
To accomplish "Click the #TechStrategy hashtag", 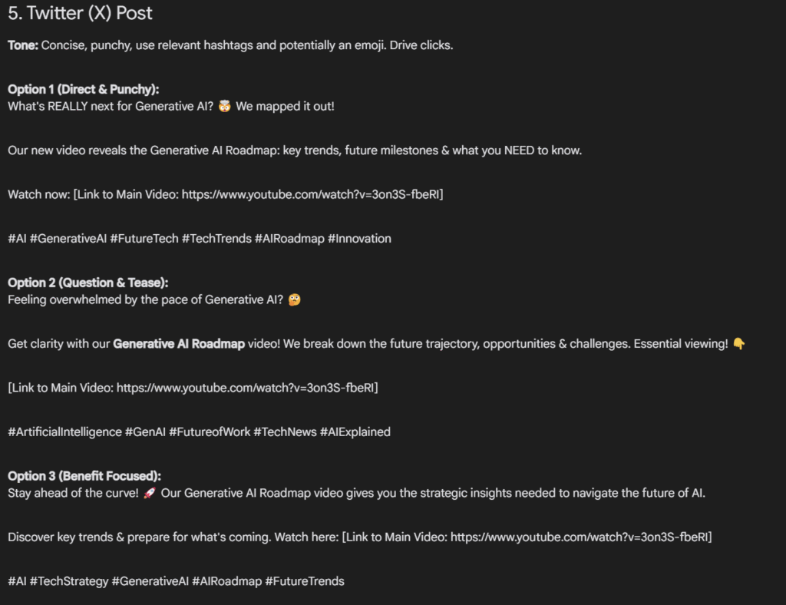I will 69,581.
